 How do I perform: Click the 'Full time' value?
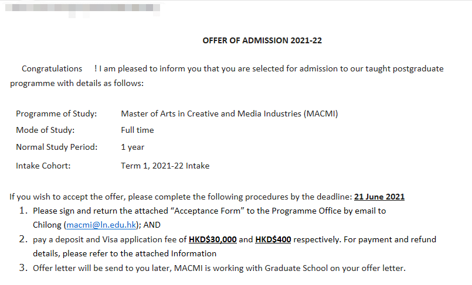pos(137,130)
